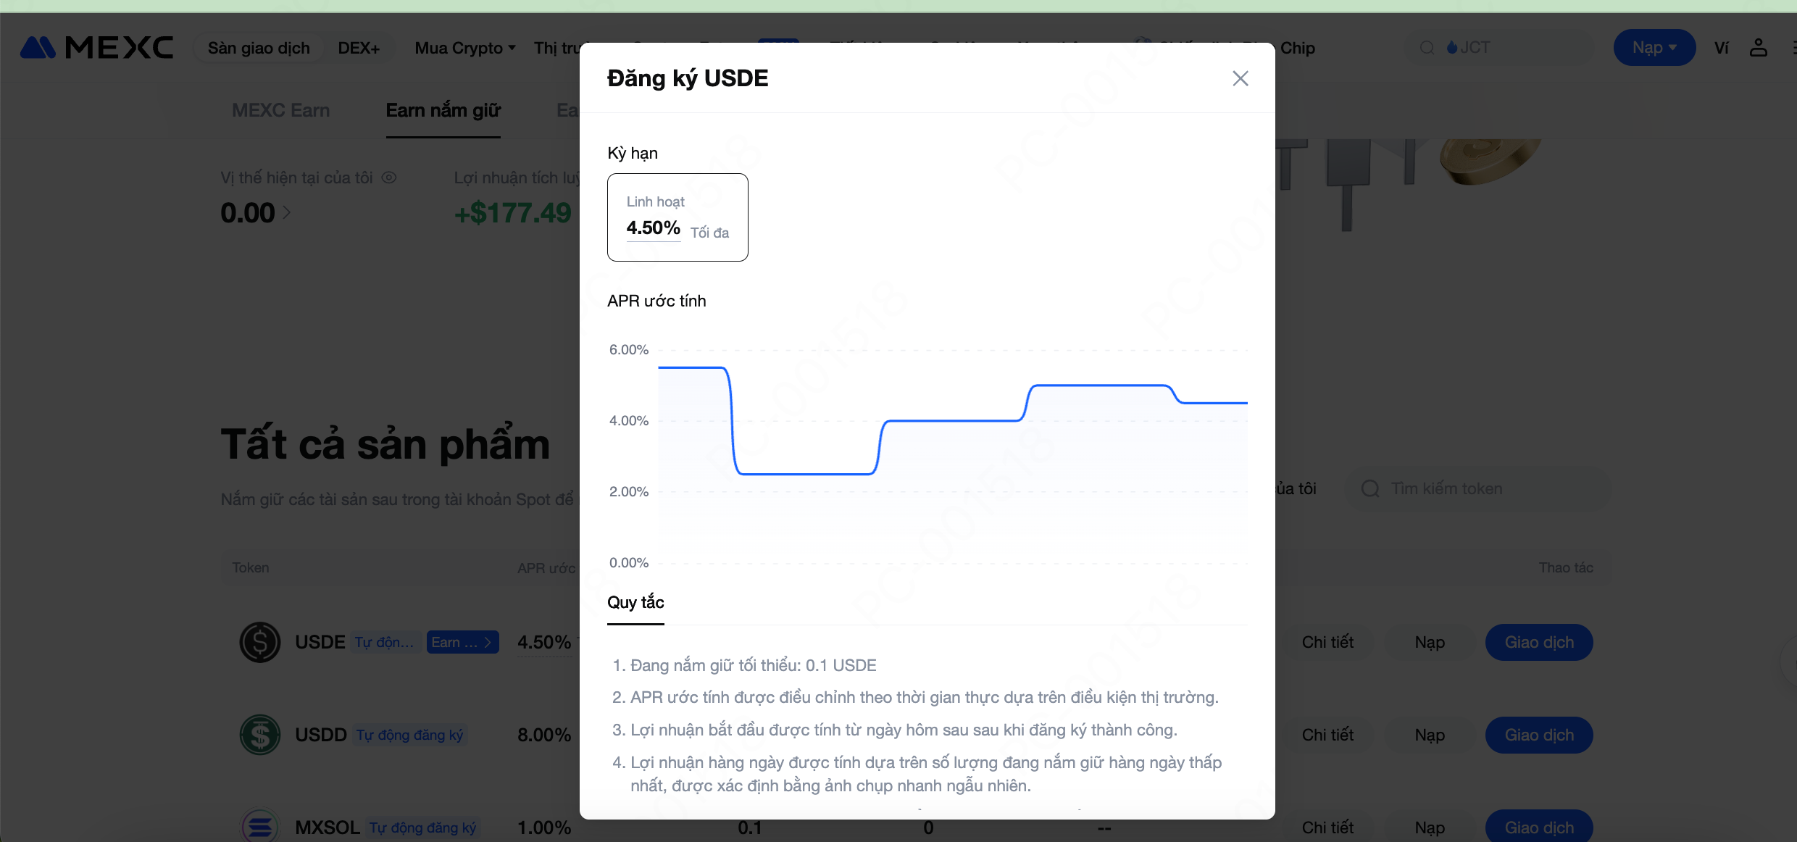
Task: Toggle the position balance visibility eye
Action: click(x=389, y=178)
